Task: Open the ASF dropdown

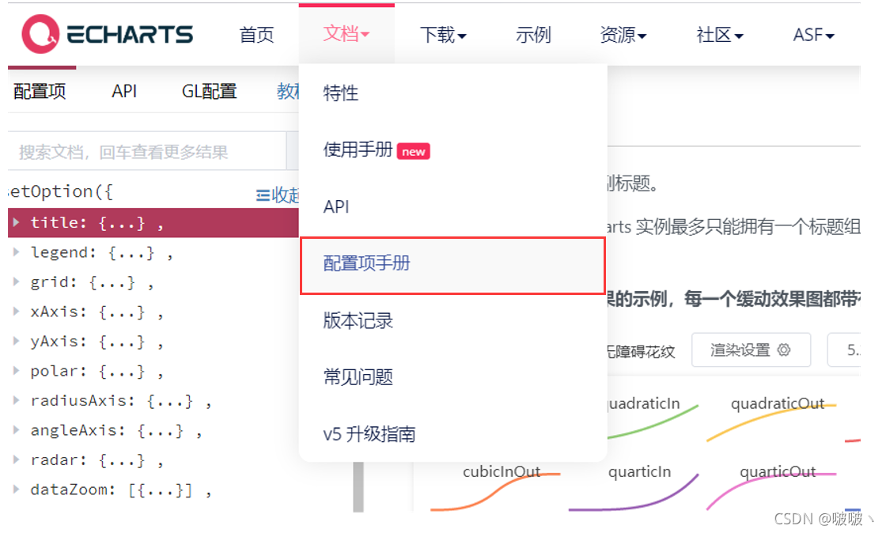Action: [814, 35]
